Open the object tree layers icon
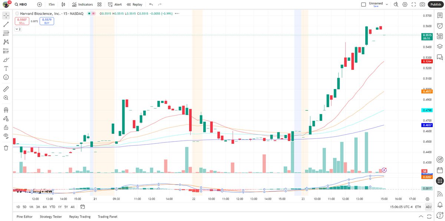Viewport: 445px width, 221px height. (x=440, y=46)
